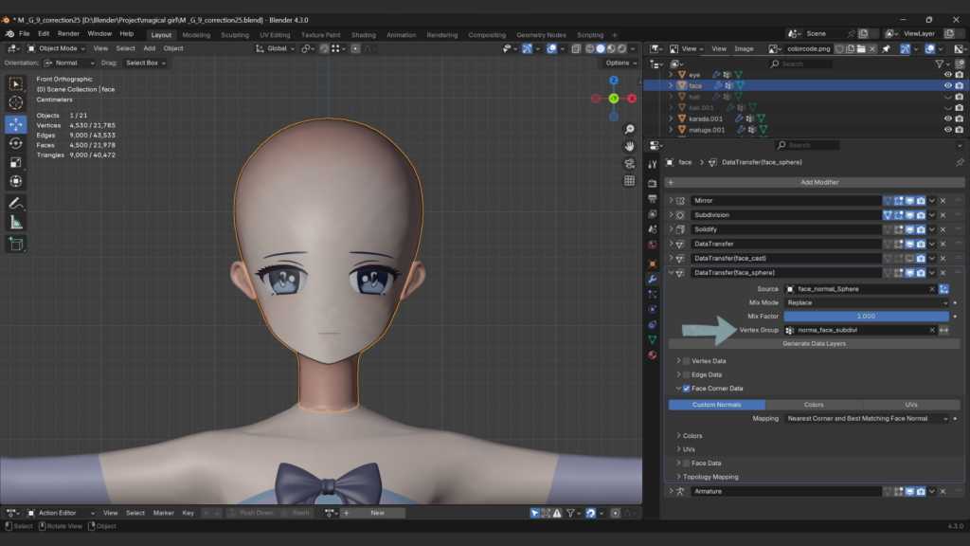Viewport: 970px width, 546px height.
Task: Uncheck the Face Corner Data checkbox
Action: [x=685, y=387]
